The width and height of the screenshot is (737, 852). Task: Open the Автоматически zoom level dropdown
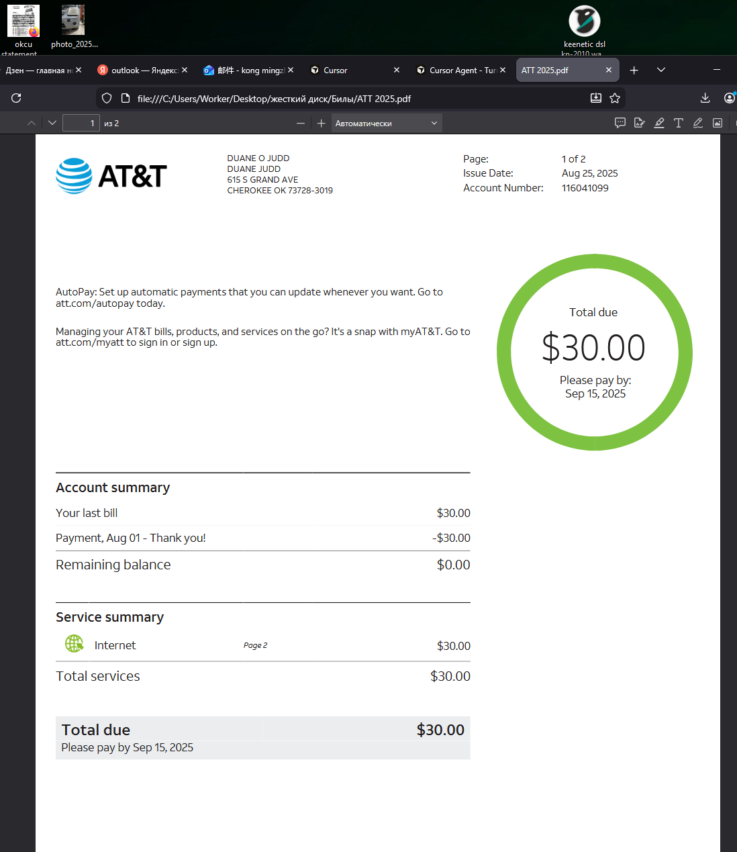coord(387,123)
